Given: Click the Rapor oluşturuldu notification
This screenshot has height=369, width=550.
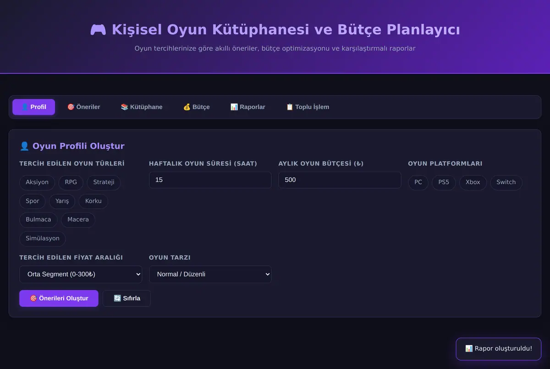Looking at the screenshot, I should click(x=499, y=349).
